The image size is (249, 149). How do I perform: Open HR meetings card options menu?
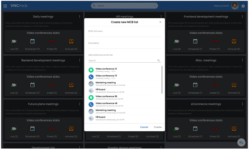coord(161,17)
